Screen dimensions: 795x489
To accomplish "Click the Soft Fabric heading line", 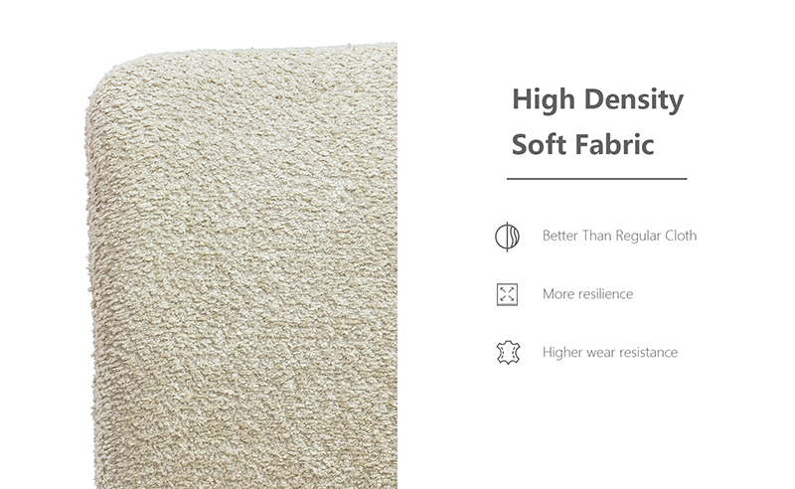I will pyautogui.click(x=582, y=144).
